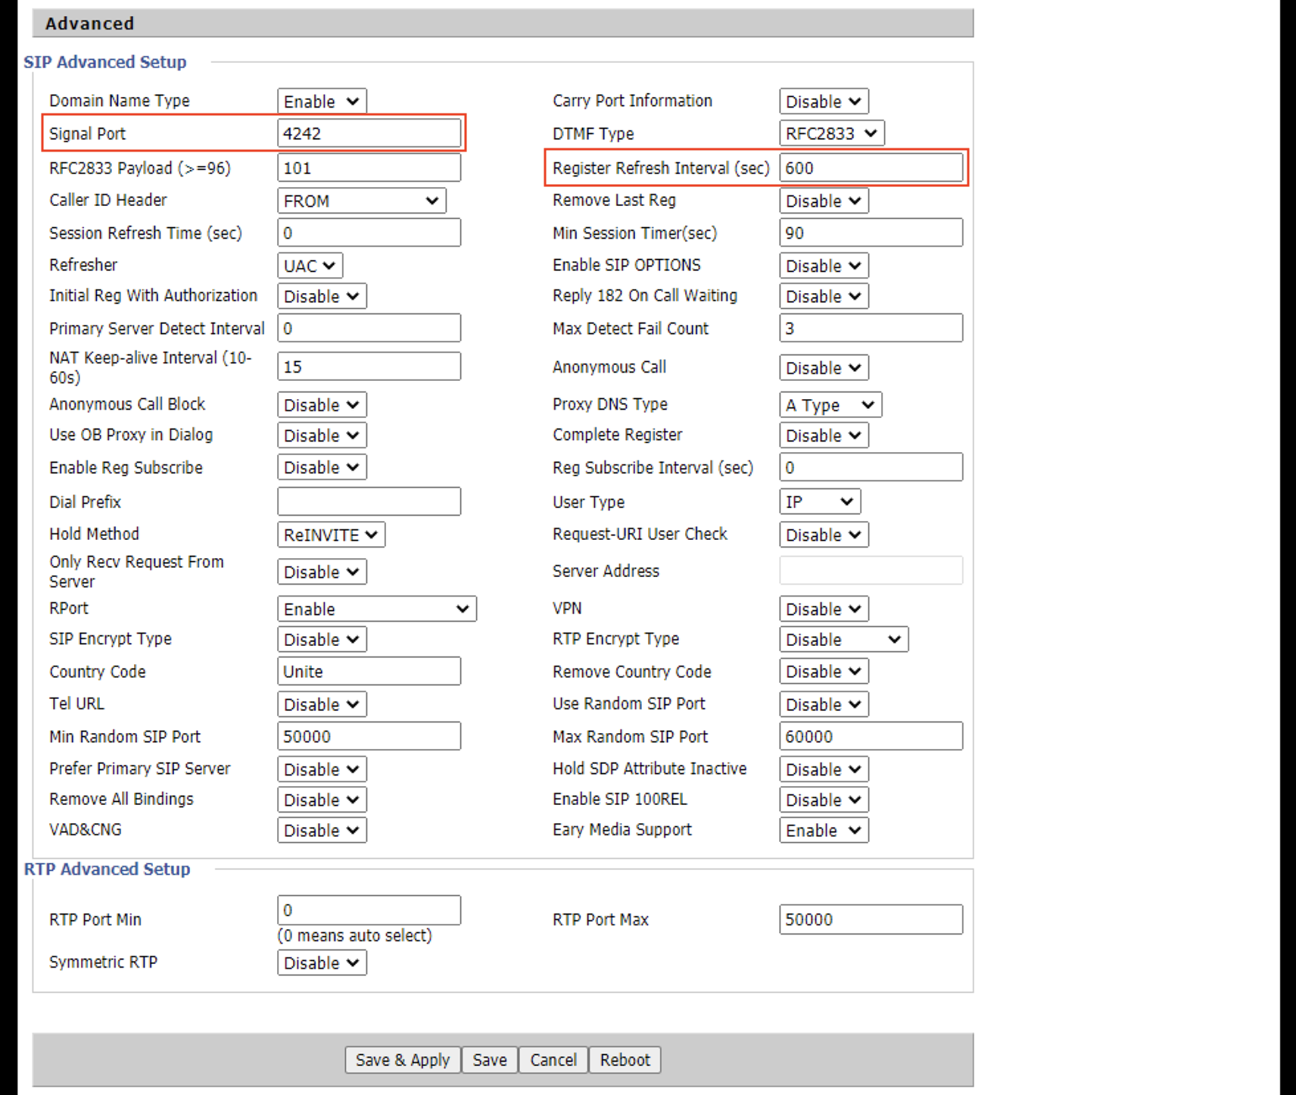Image resolution: width=1296 pixels, height=1095 pixels.
Task: Click the Session Refresh Time field
Action: (x=369, y=232)
